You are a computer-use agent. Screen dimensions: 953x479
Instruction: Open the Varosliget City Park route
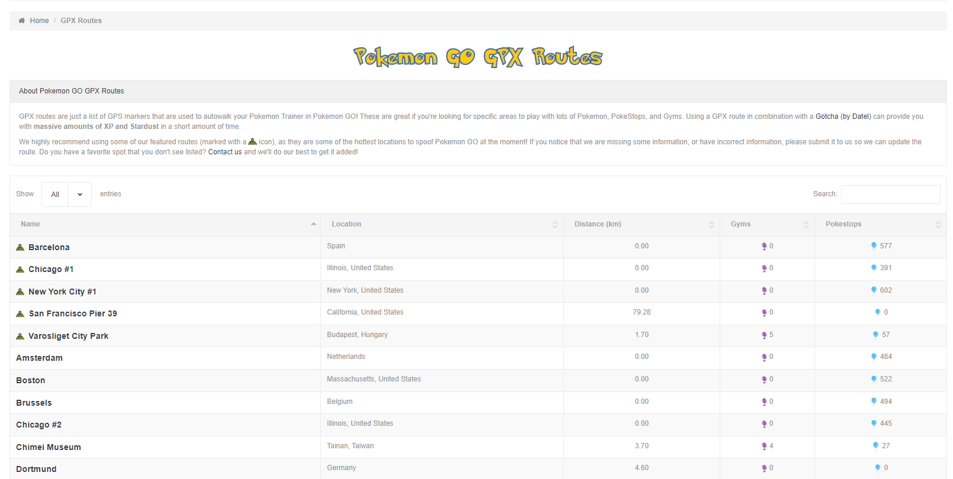(68, 336)
